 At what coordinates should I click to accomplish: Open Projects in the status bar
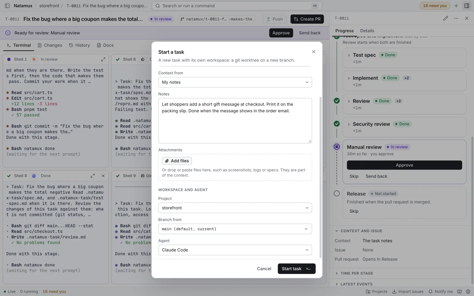[x=377, y=292]
